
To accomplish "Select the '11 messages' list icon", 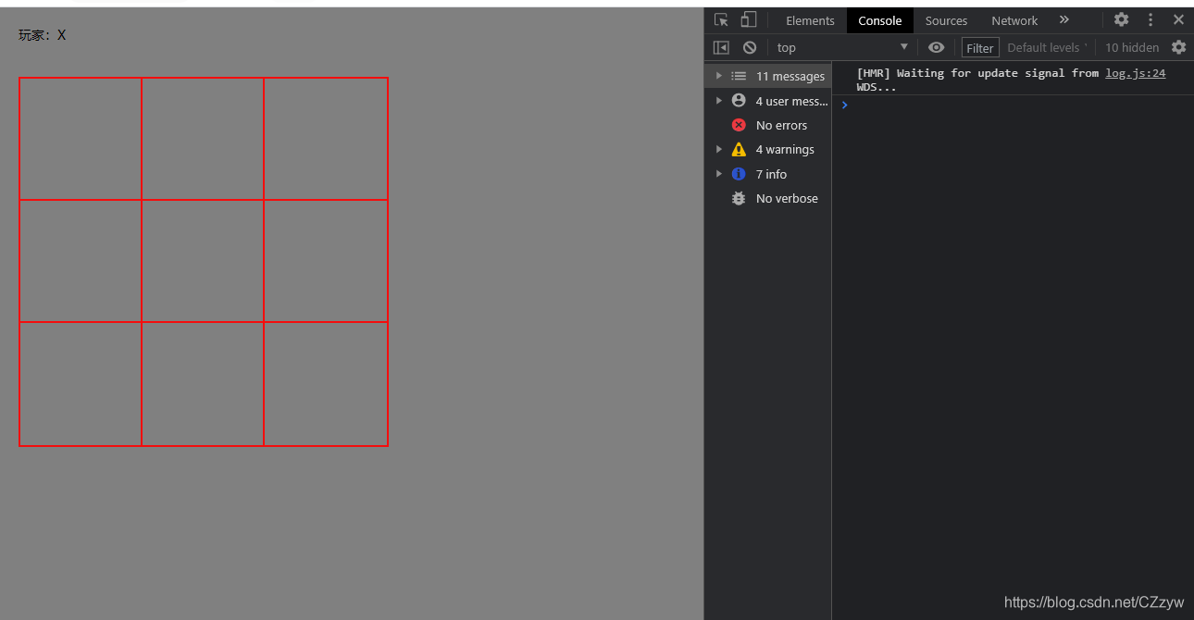I will (739, 76).
